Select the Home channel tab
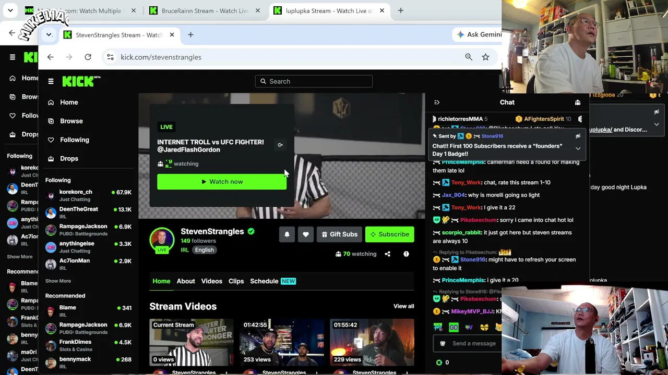 tap(161, 281)
